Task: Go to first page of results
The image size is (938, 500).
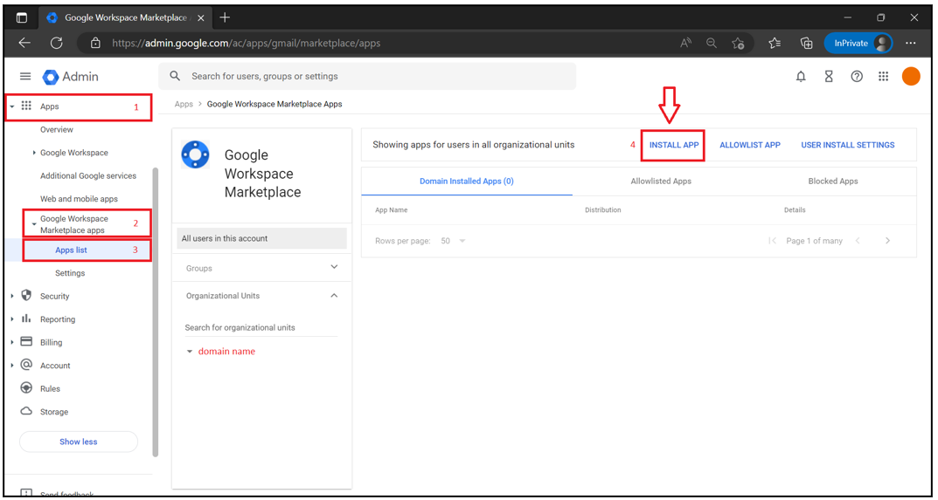Action: click(x=772, y=241)
